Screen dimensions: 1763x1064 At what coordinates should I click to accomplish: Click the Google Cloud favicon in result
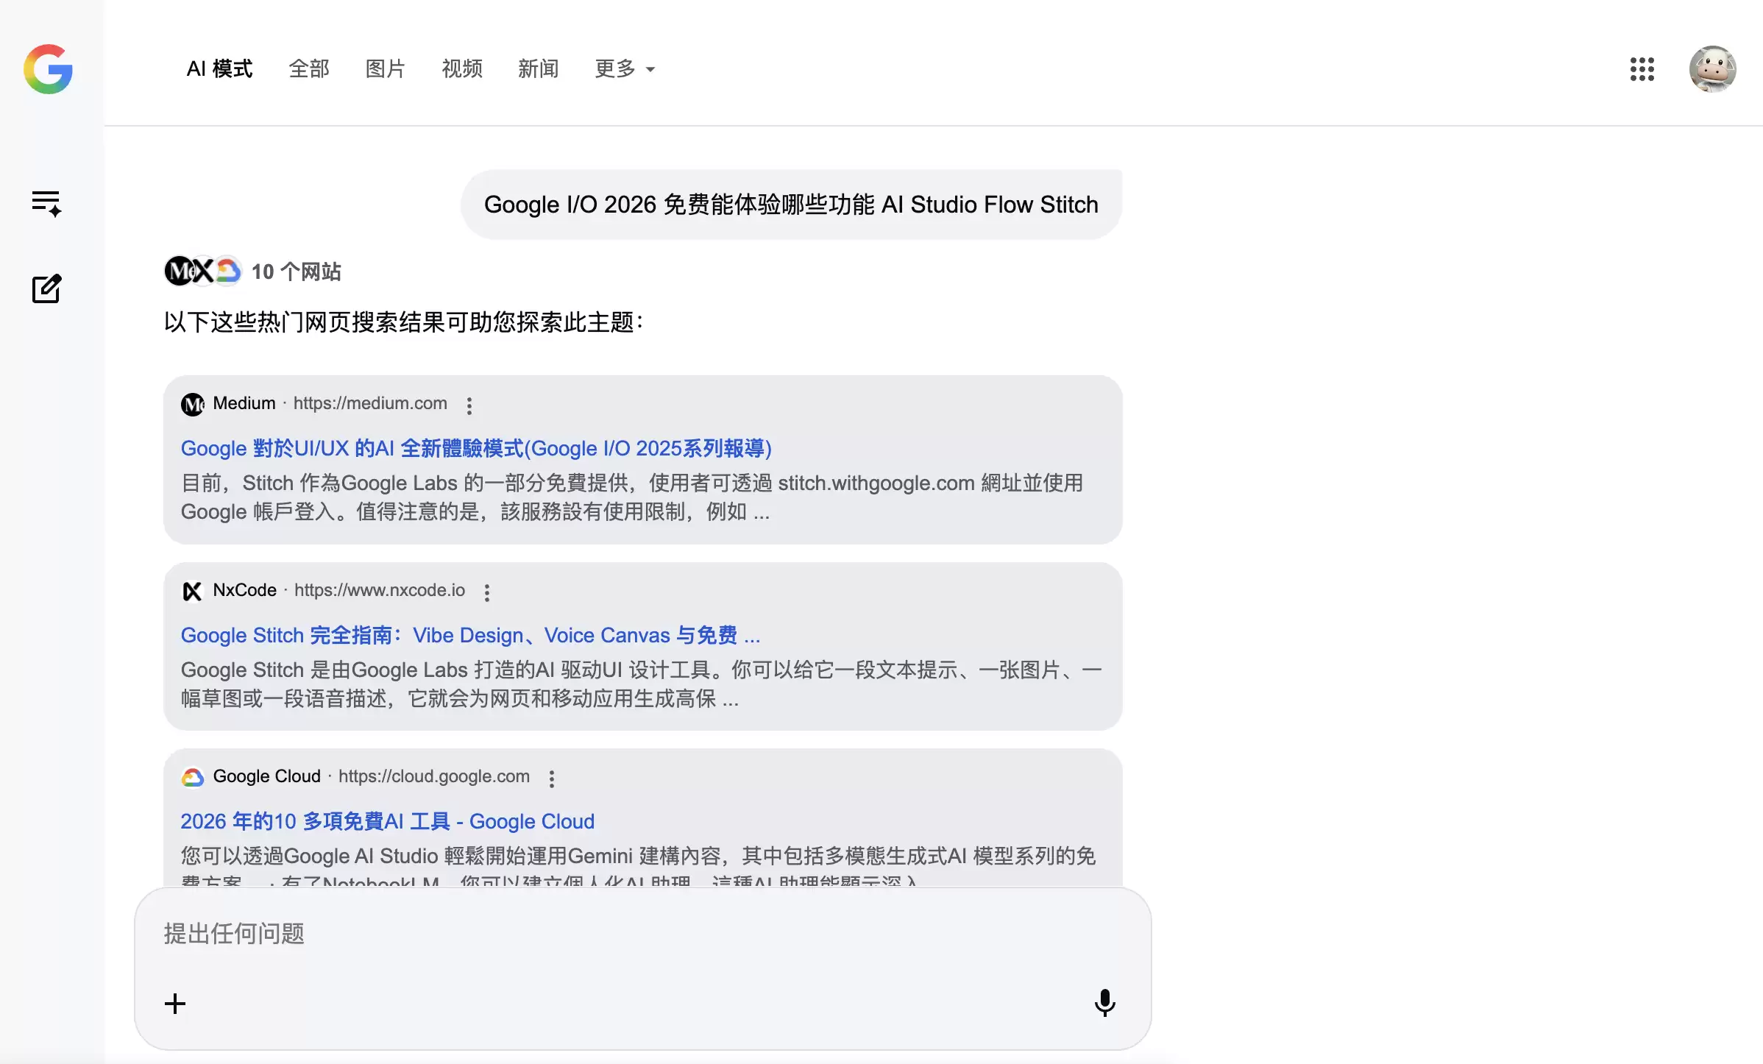[193, 777]
